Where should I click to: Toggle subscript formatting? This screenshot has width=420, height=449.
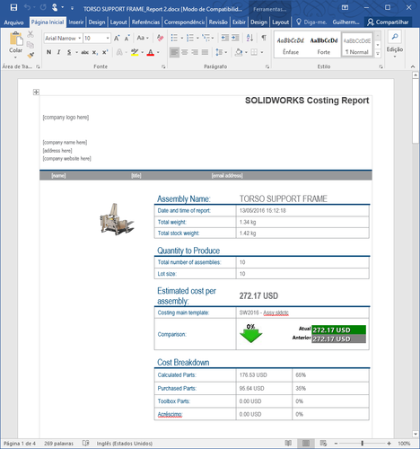pos(95,52)
